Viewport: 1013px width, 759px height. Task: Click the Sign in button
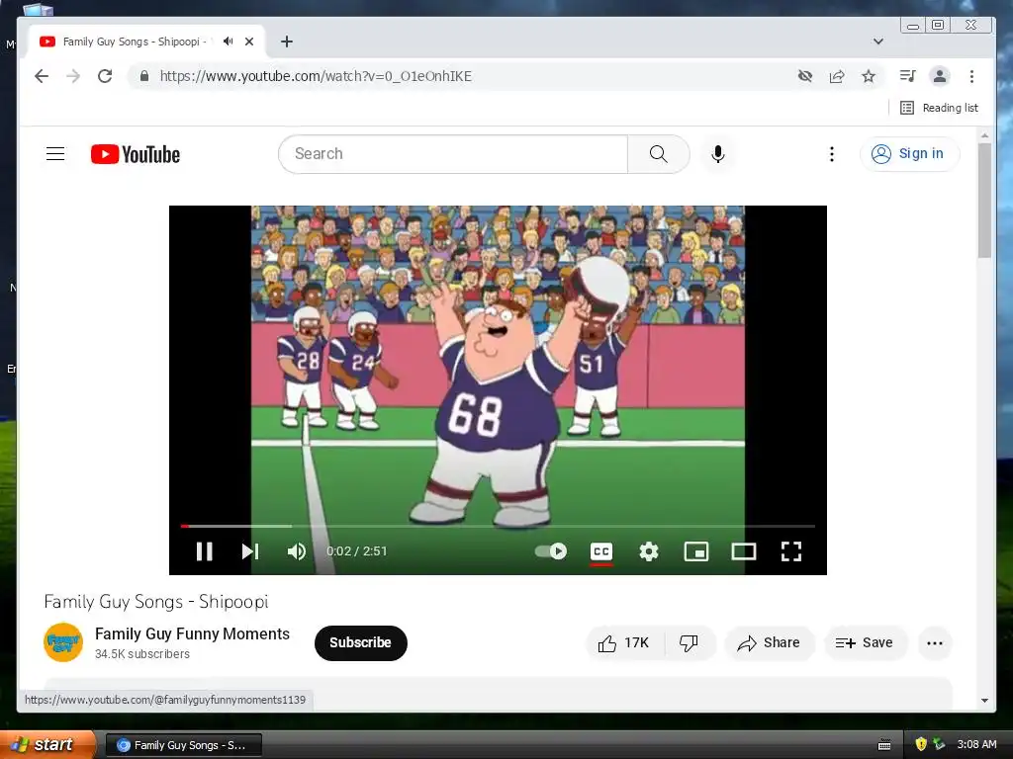pyautogui.click(x=910, y=153)
